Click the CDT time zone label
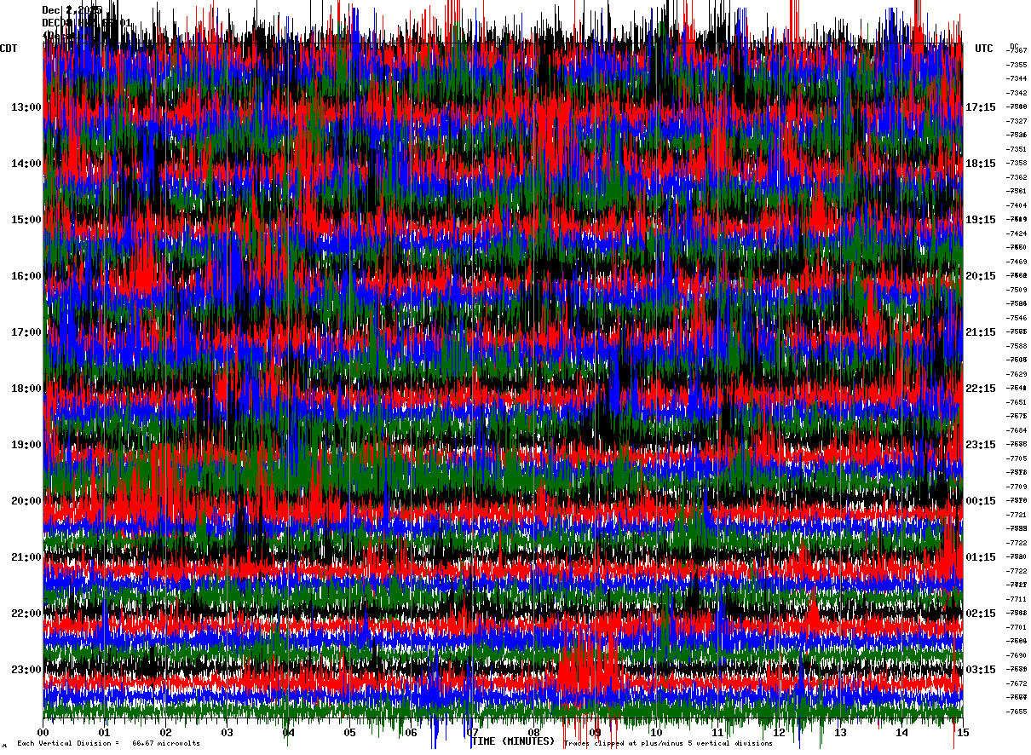This screenshot has height=755, width=1031. coord(9,49)
